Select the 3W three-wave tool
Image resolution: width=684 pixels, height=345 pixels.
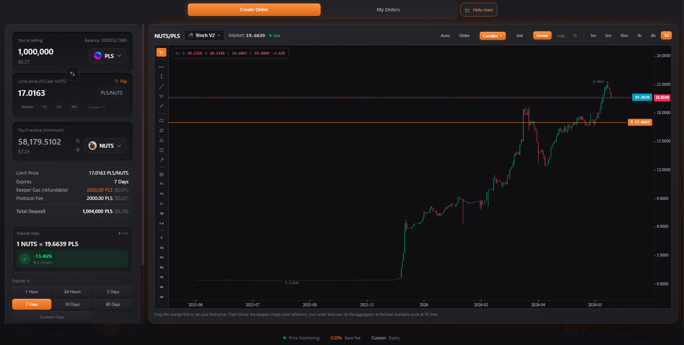[161, 248]
